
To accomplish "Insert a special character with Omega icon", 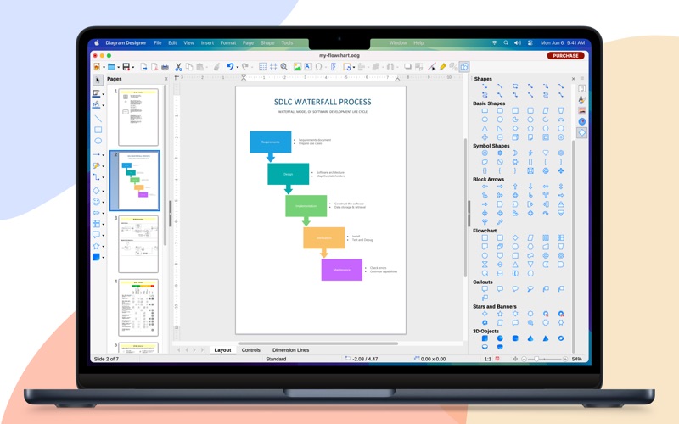I will coord(319,67).
